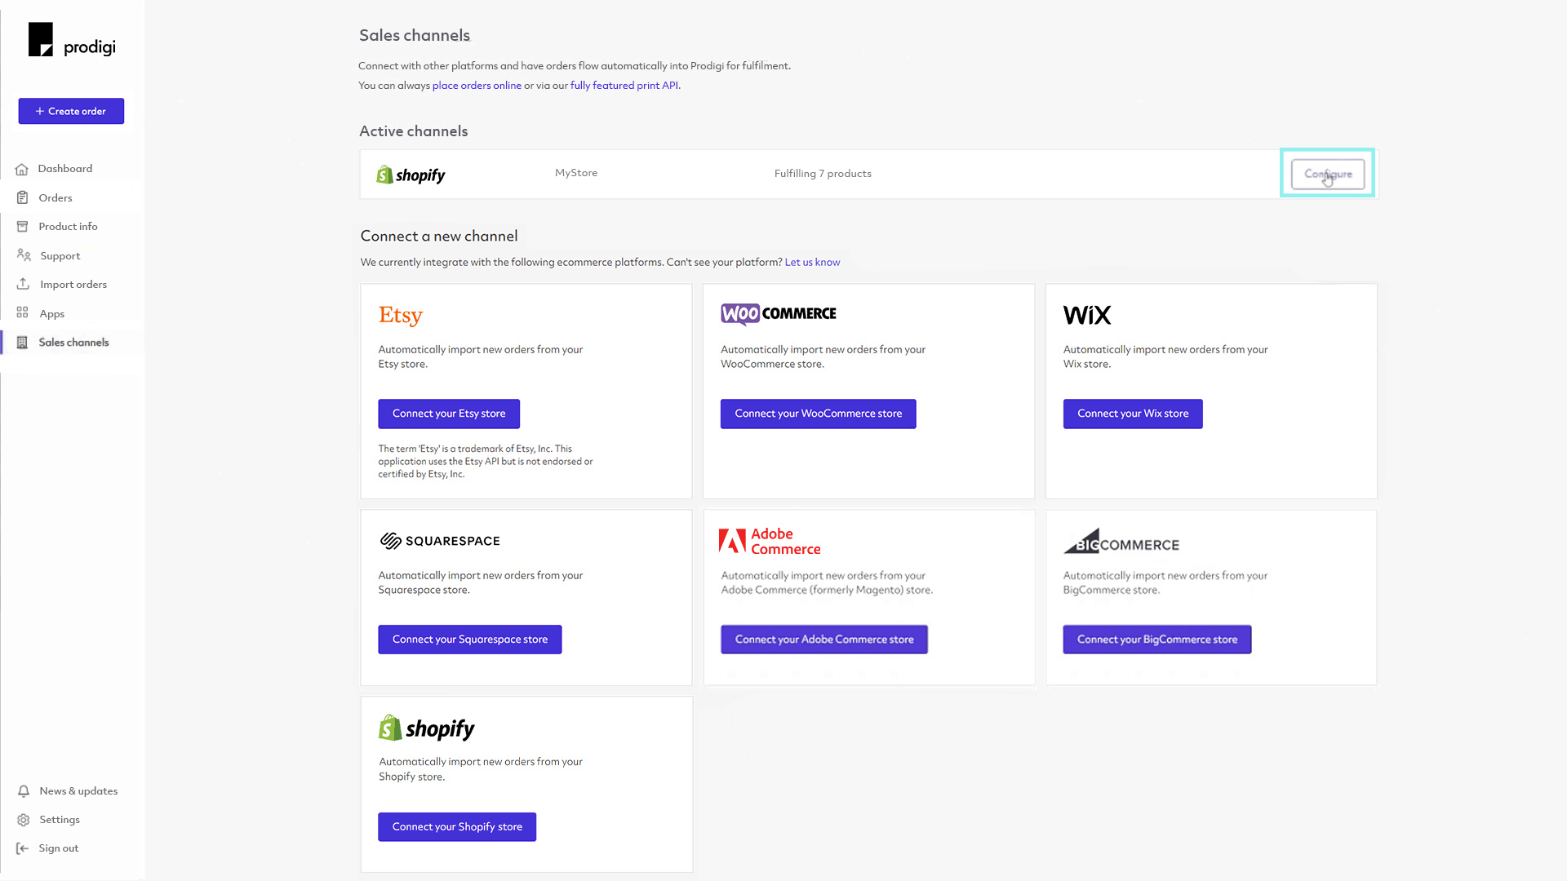Connect your Etsy store button
Screen dimensions: 1567x881
(449, 413)
